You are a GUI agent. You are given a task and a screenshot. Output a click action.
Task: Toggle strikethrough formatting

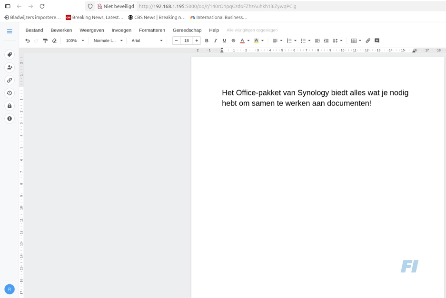pos(233,41)
